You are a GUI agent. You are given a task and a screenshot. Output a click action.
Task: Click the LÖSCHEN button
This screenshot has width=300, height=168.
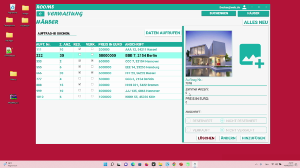click(x=206, y=138)
